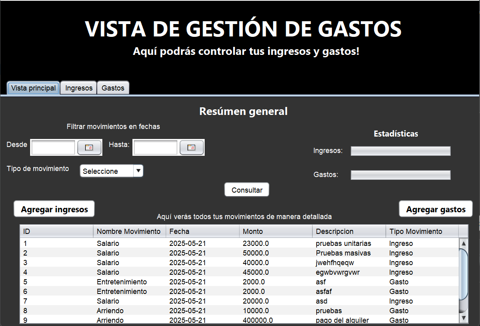Screen dimensions: 480x326
Task: Open the Desde date calendar picker
Action: point(89,147)
